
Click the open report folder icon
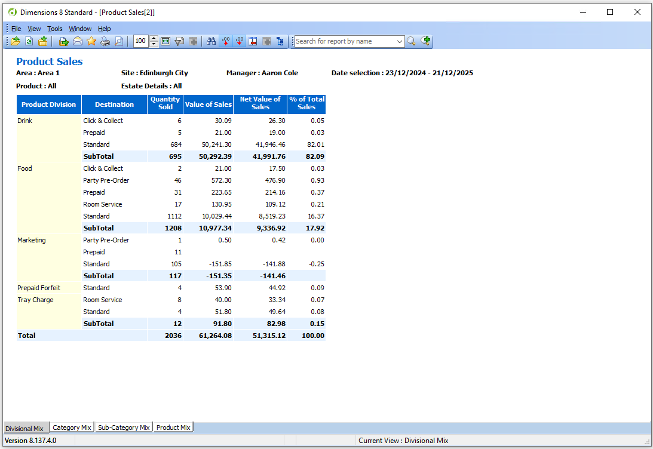click(x=16, y=41)
